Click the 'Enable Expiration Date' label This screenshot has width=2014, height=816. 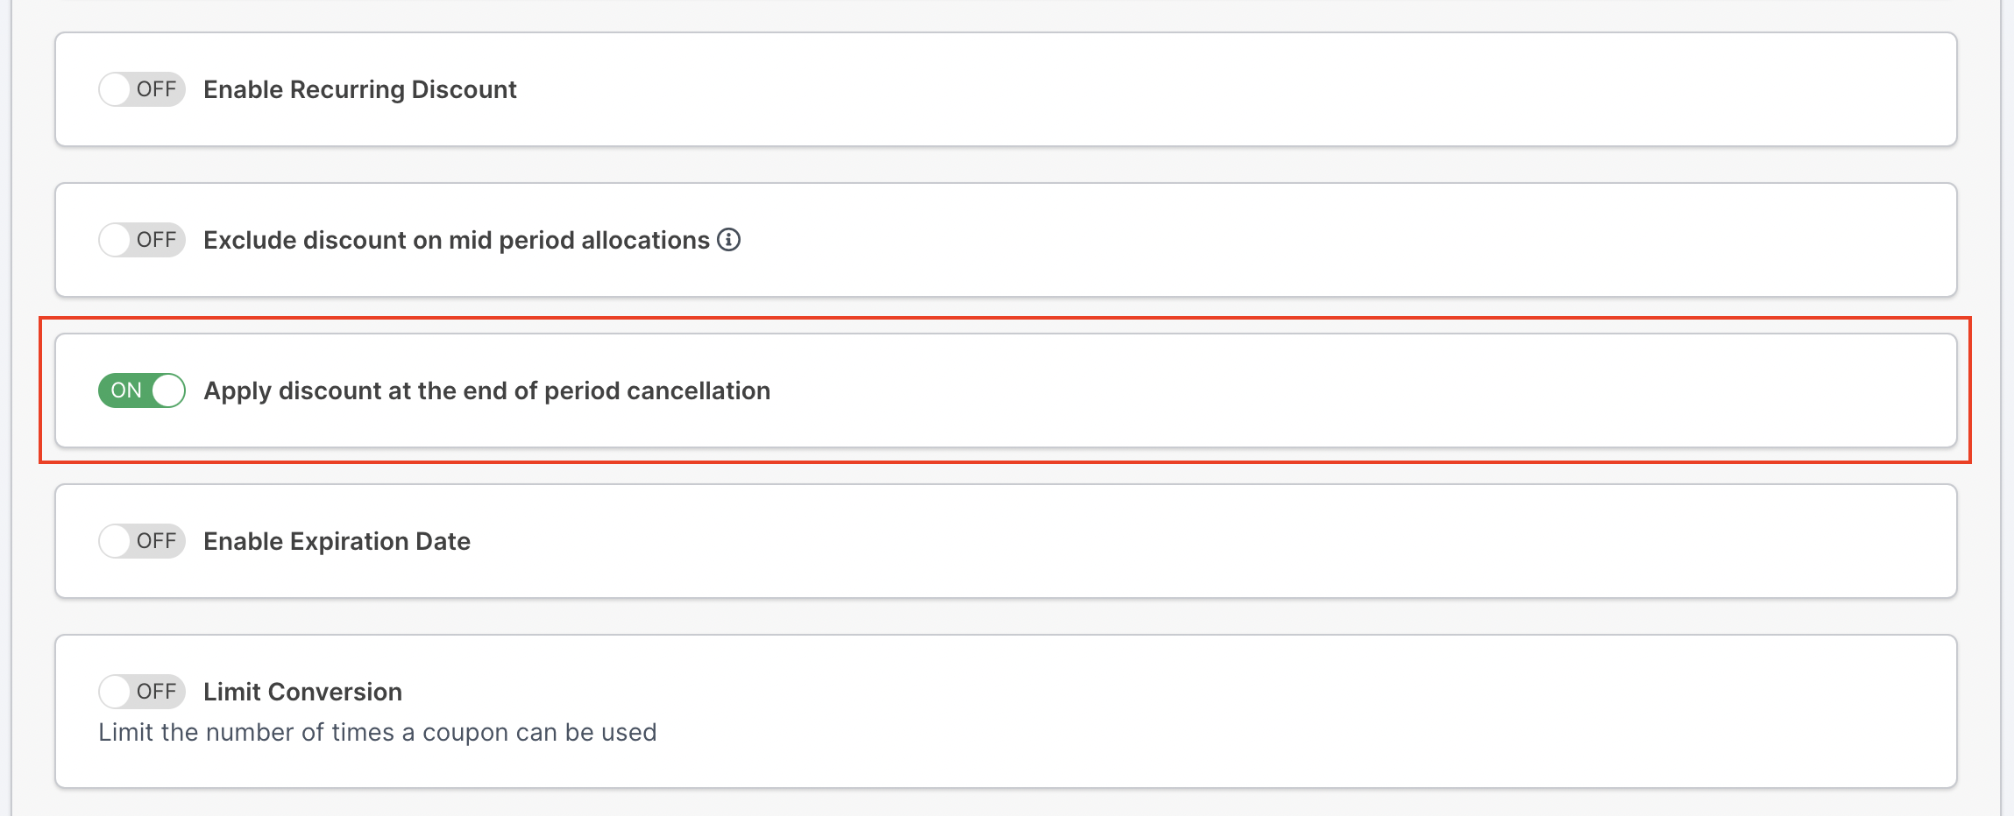pos(337,541)
